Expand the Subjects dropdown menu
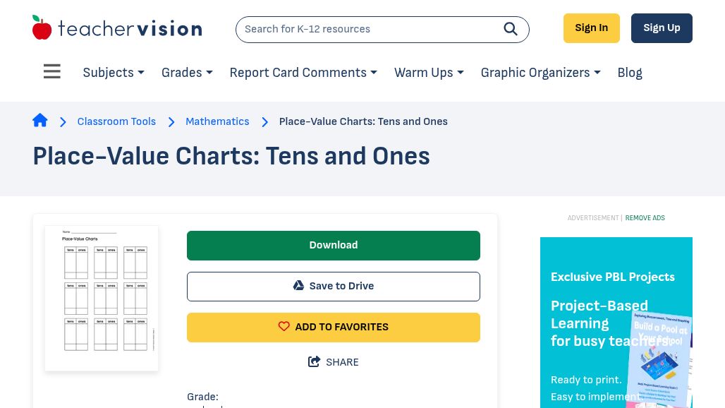Image resolution: width=725 pixels, height=408 pixels. point(114,73)
